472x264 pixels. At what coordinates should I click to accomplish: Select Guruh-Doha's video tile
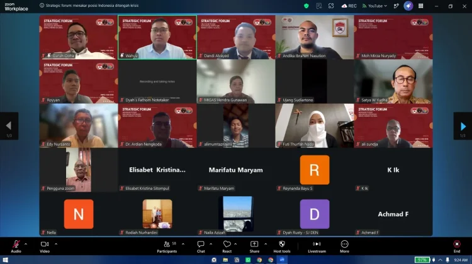79,37
